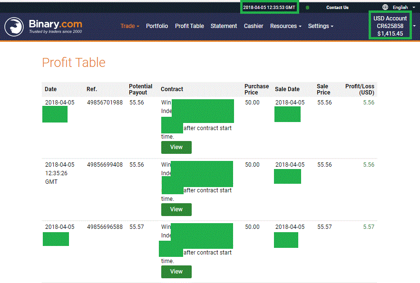The width and height of the screenshot is (420, 283).
Task: Expand the Settings dropdown menu
Action: pyautogui.click(x=321, y=26)
